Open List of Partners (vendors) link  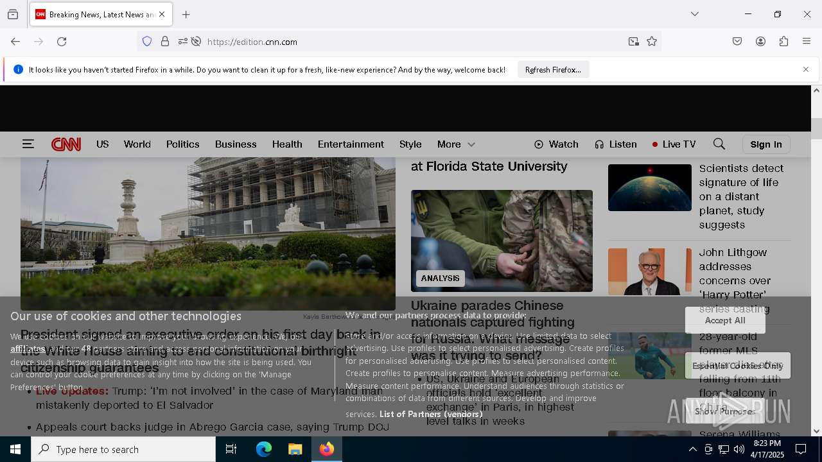(x=431, y=415)
